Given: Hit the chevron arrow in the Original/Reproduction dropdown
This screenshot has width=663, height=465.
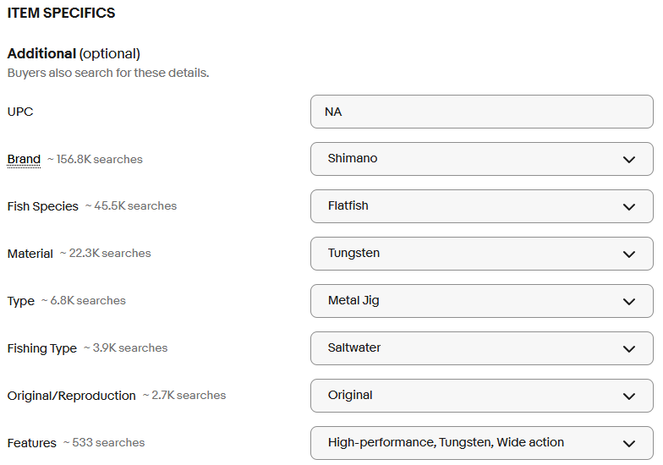Looking at the screenshot, I should (x=628, y=397).
